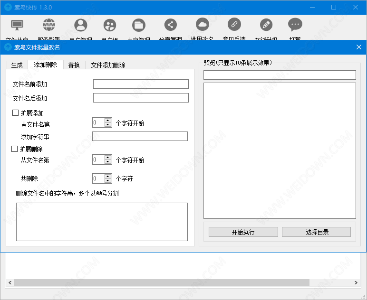Image resolution: width=367 pixels, height=300 pixels.
Task: Minimize the 索鸟快传 main window
Action: tap(312, 7)
